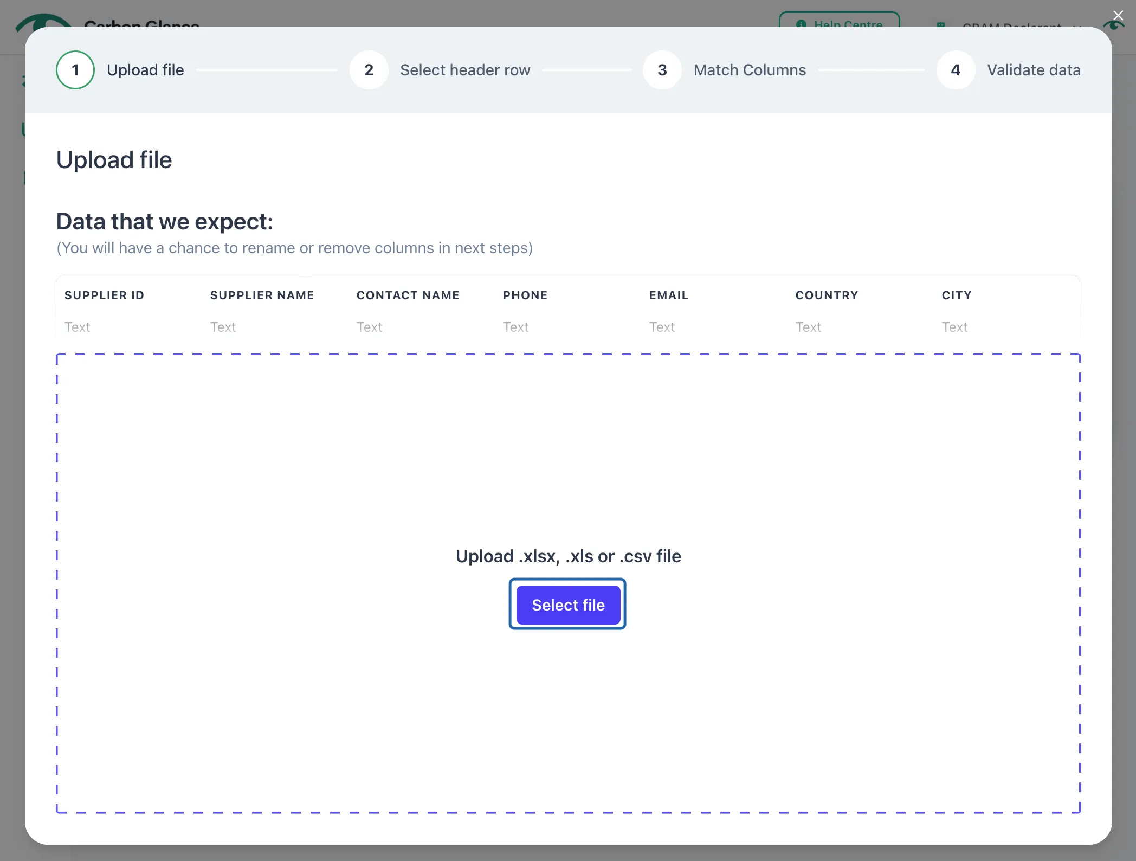
Task: Click the rename or remove columns note
Action: pos(295,248)
